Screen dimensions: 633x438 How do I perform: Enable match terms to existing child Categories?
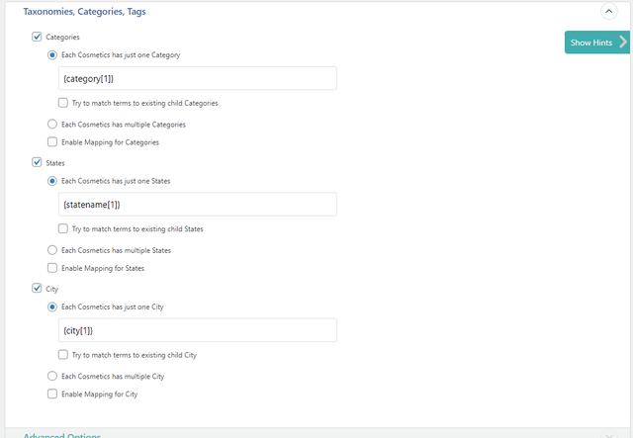63,103
